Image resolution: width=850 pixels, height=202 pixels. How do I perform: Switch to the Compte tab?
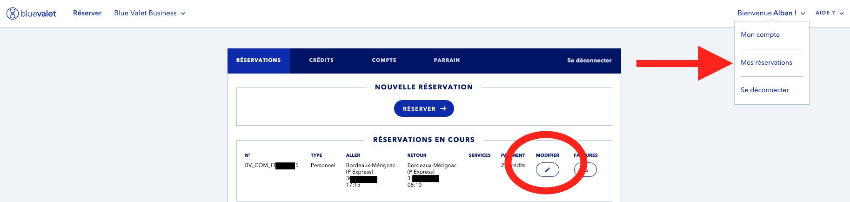[384, 61]
